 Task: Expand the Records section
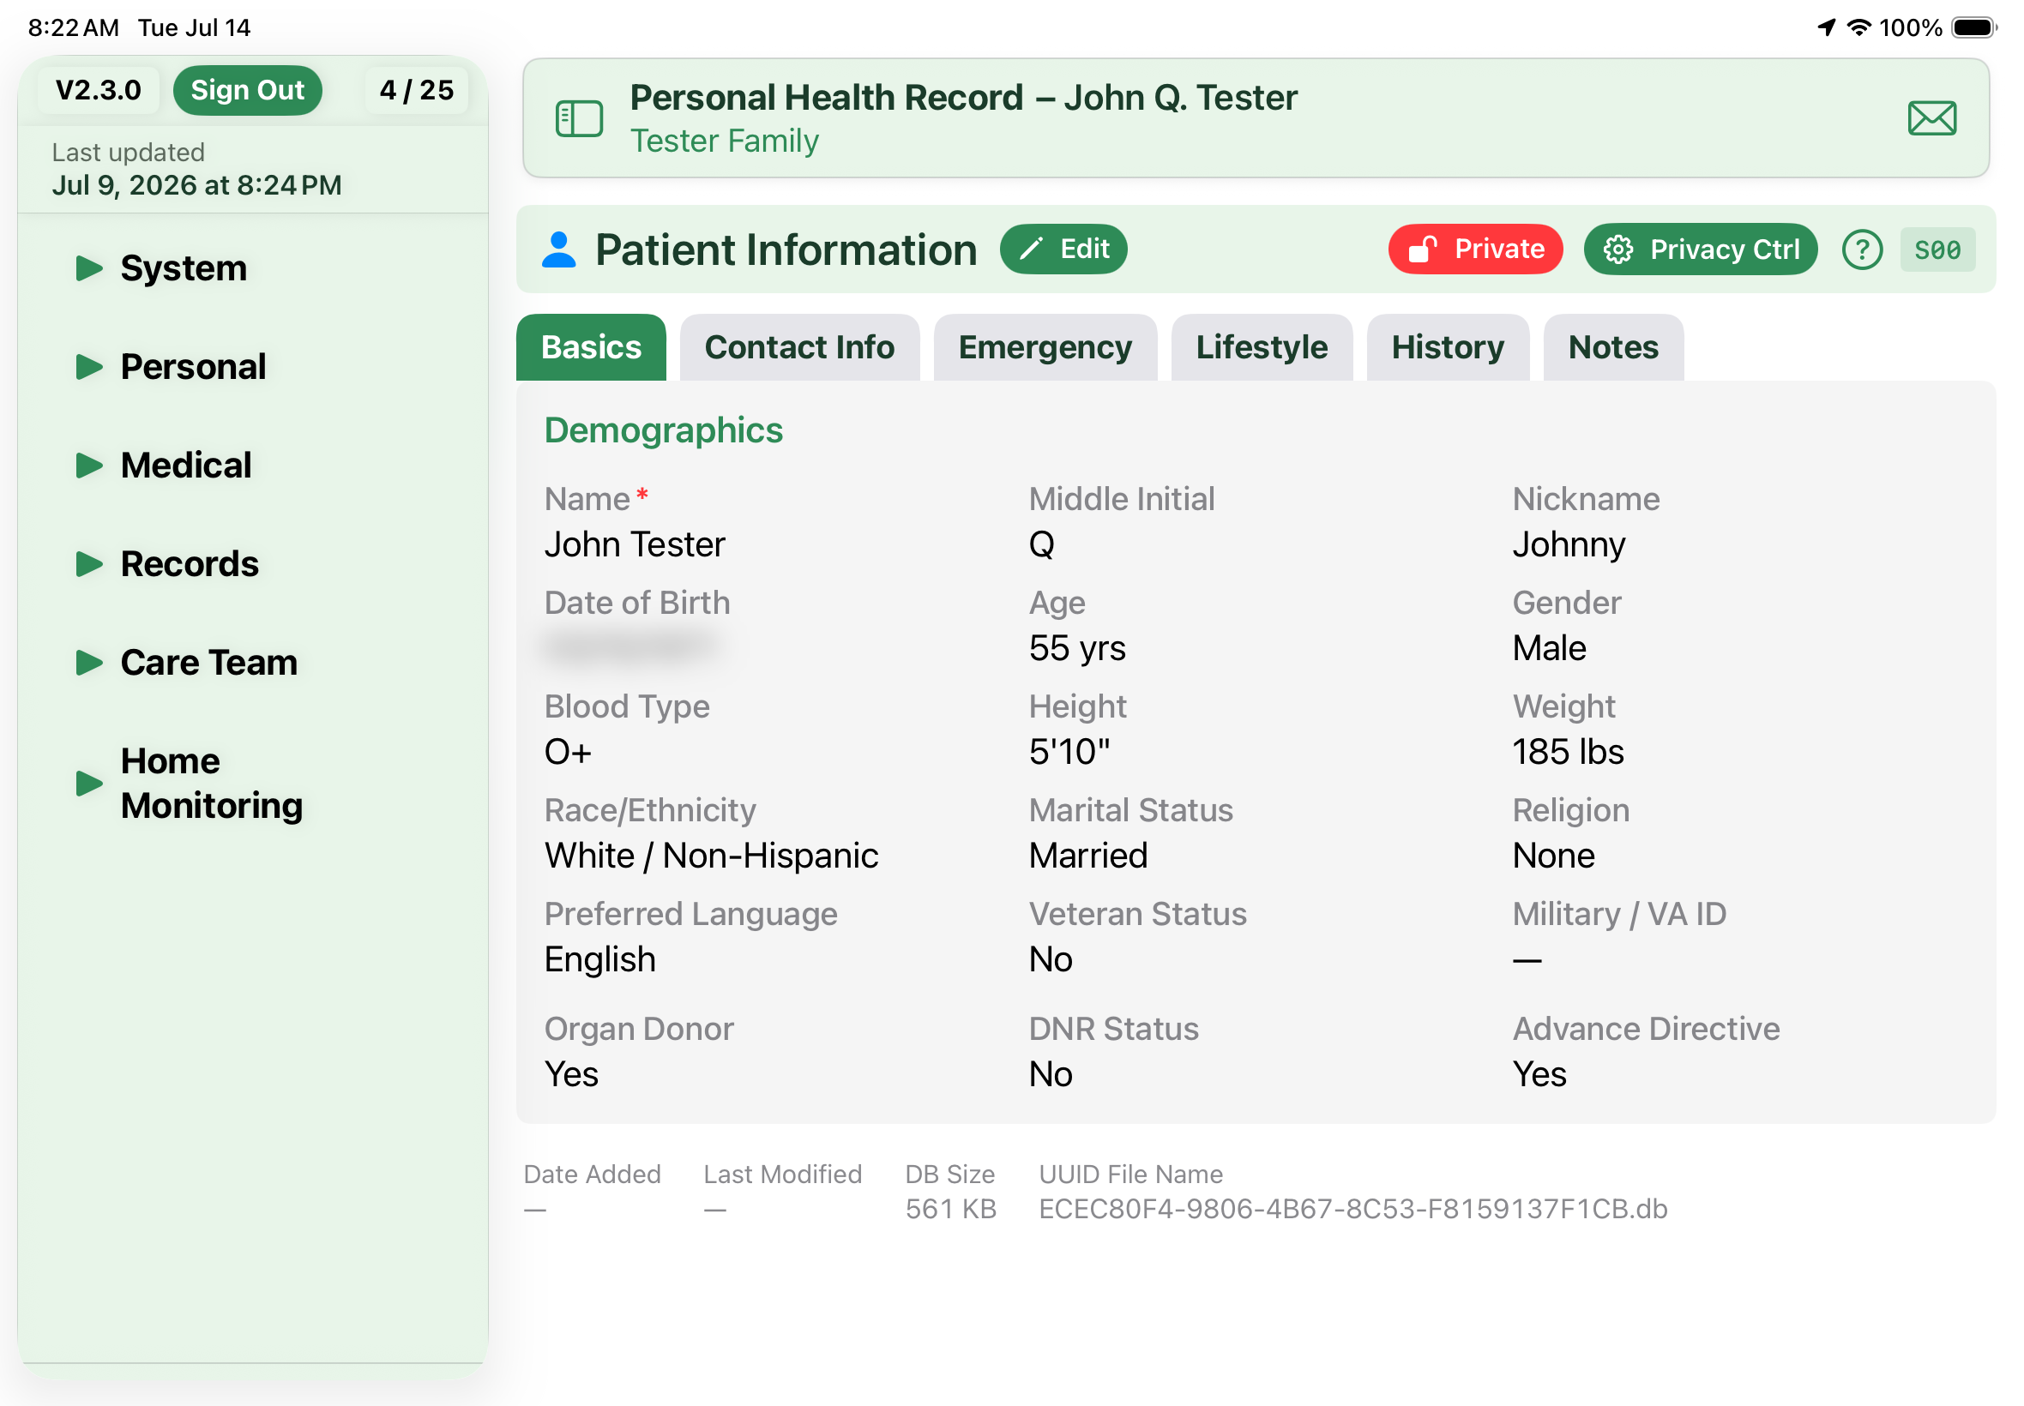tap(167, 564)
